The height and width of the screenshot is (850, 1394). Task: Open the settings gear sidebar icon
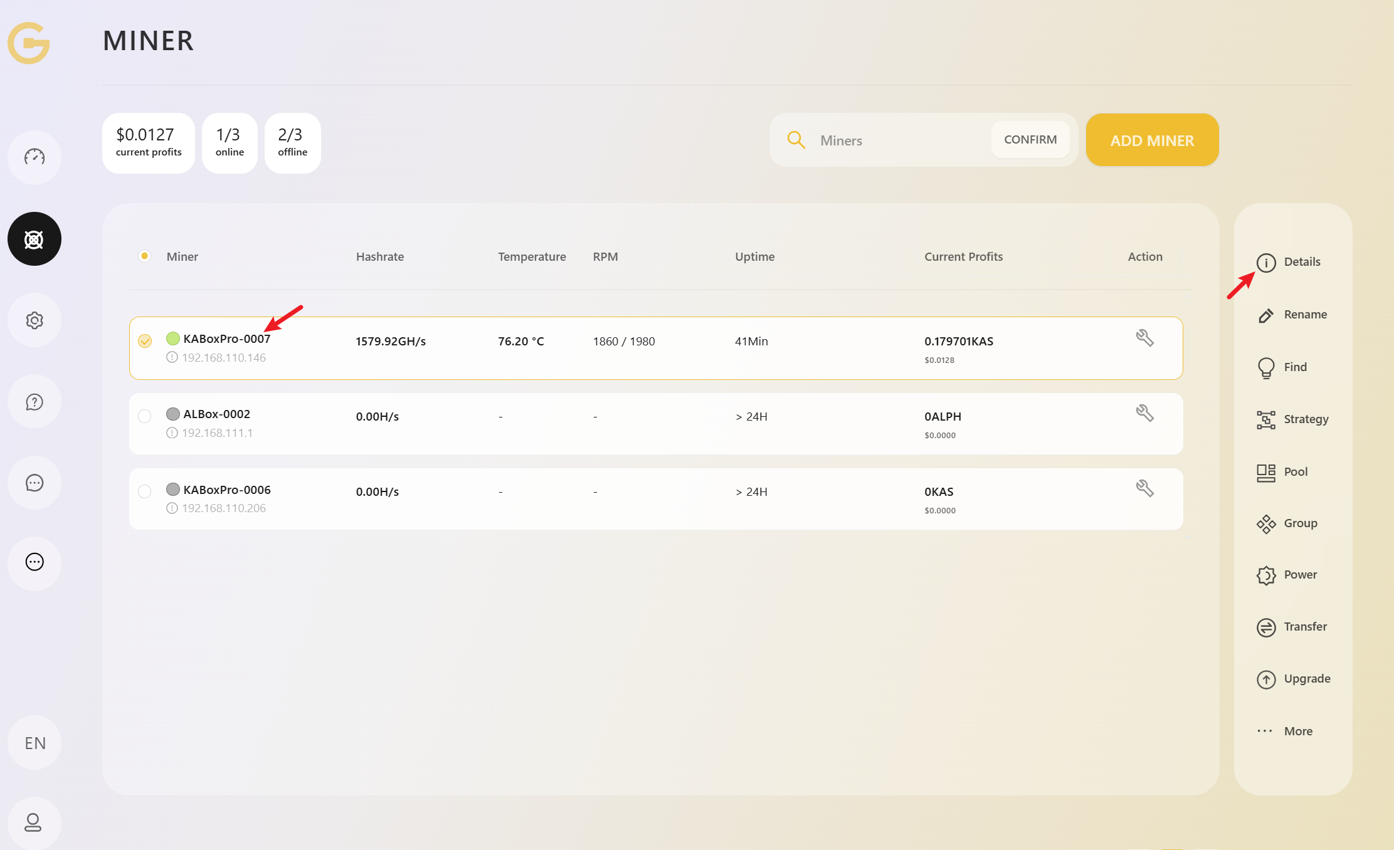pos(34,320)
